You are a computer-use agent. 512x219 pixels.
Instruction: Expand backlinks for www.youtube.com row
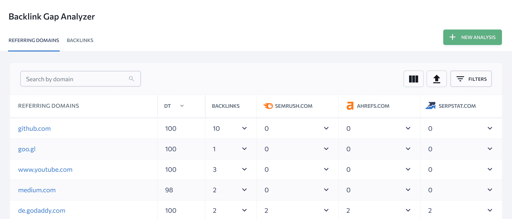click(x=244, y=169)
